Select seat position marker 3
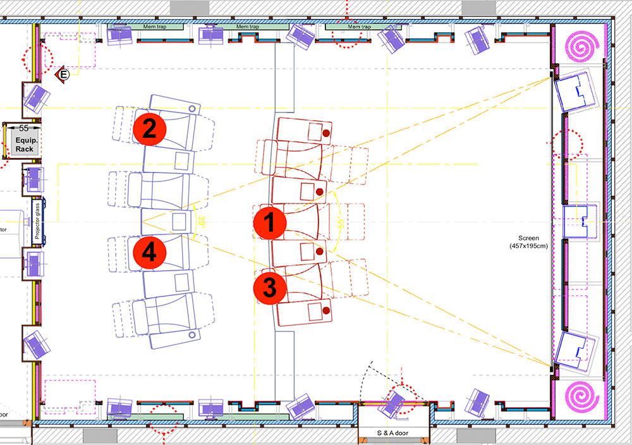Viewport: 632px width, 445px height. coord(270,288)
